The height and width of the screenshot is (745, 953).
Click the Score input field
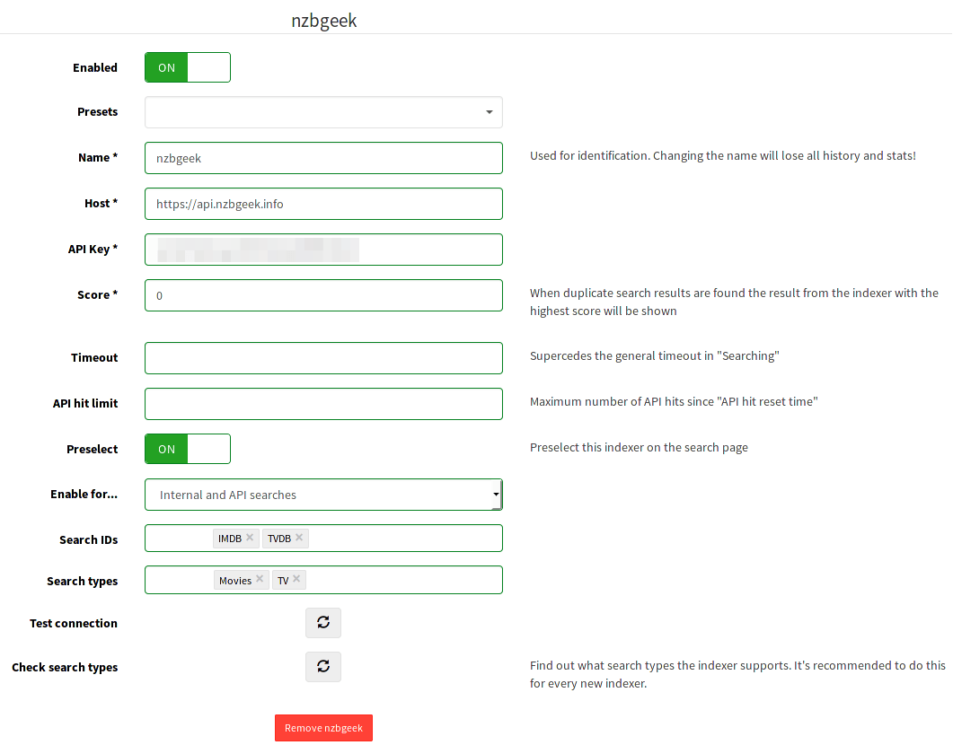323,295
